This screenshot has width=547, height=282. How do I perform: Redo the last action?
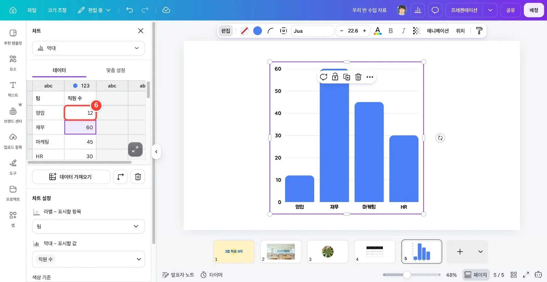click(x=145, y=10)
